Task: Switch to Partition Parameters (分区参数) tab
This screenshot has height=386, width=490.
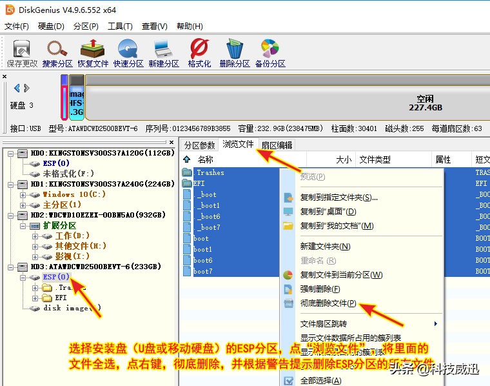Action: point(199,145)
